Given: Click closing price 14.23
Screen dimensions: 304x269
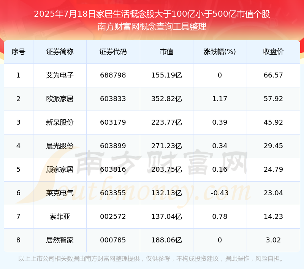Looking at the screenshot, I should [273, 217].
